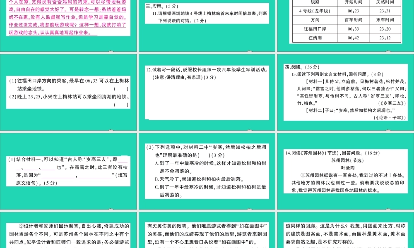Open the slide titled 四、阅读。(36分)
The height and width of the screenshot is (248, 414).
click(x=346, y=92)
